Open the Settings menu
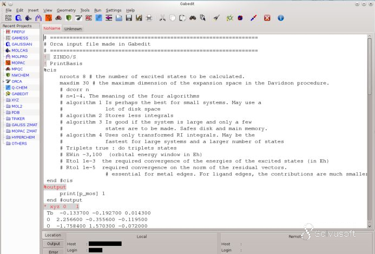The height and width of the screenshot is (254, 375). (113, 10)
